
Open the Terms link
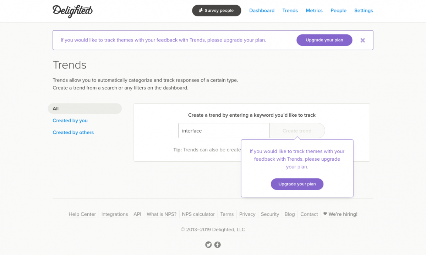227,214
